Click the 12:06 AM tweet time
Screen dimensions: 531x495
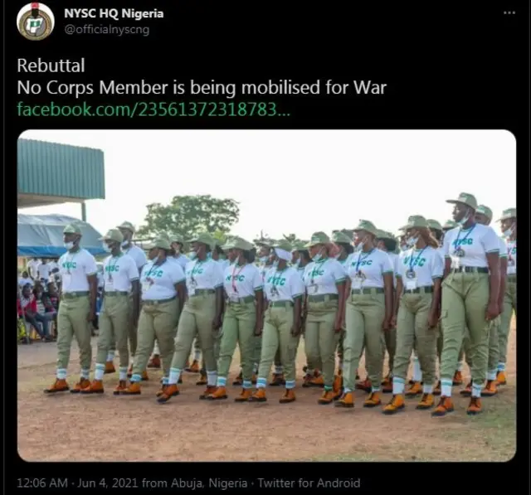42,483
